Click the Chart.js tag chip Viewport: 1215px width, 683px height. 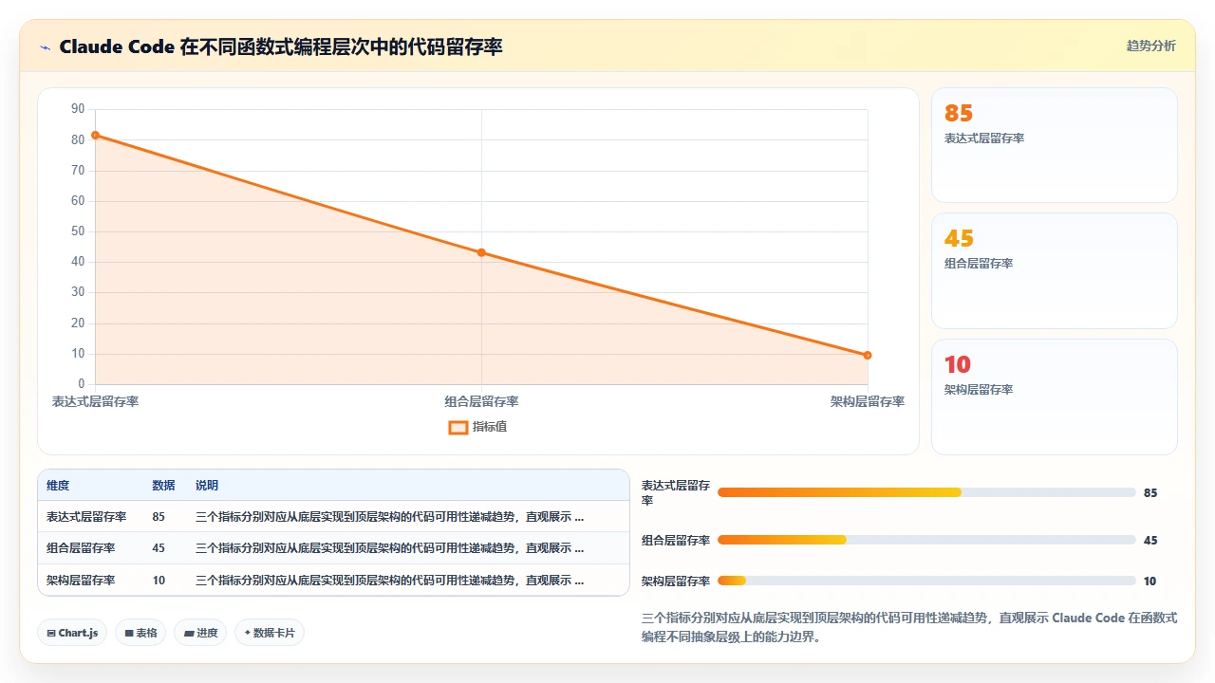[x=72, y=633]
